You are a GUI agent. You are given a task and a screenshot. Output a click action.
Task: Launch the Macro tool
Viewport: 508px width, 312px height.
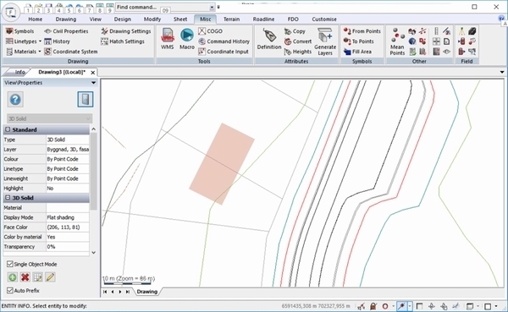[187, 39]
